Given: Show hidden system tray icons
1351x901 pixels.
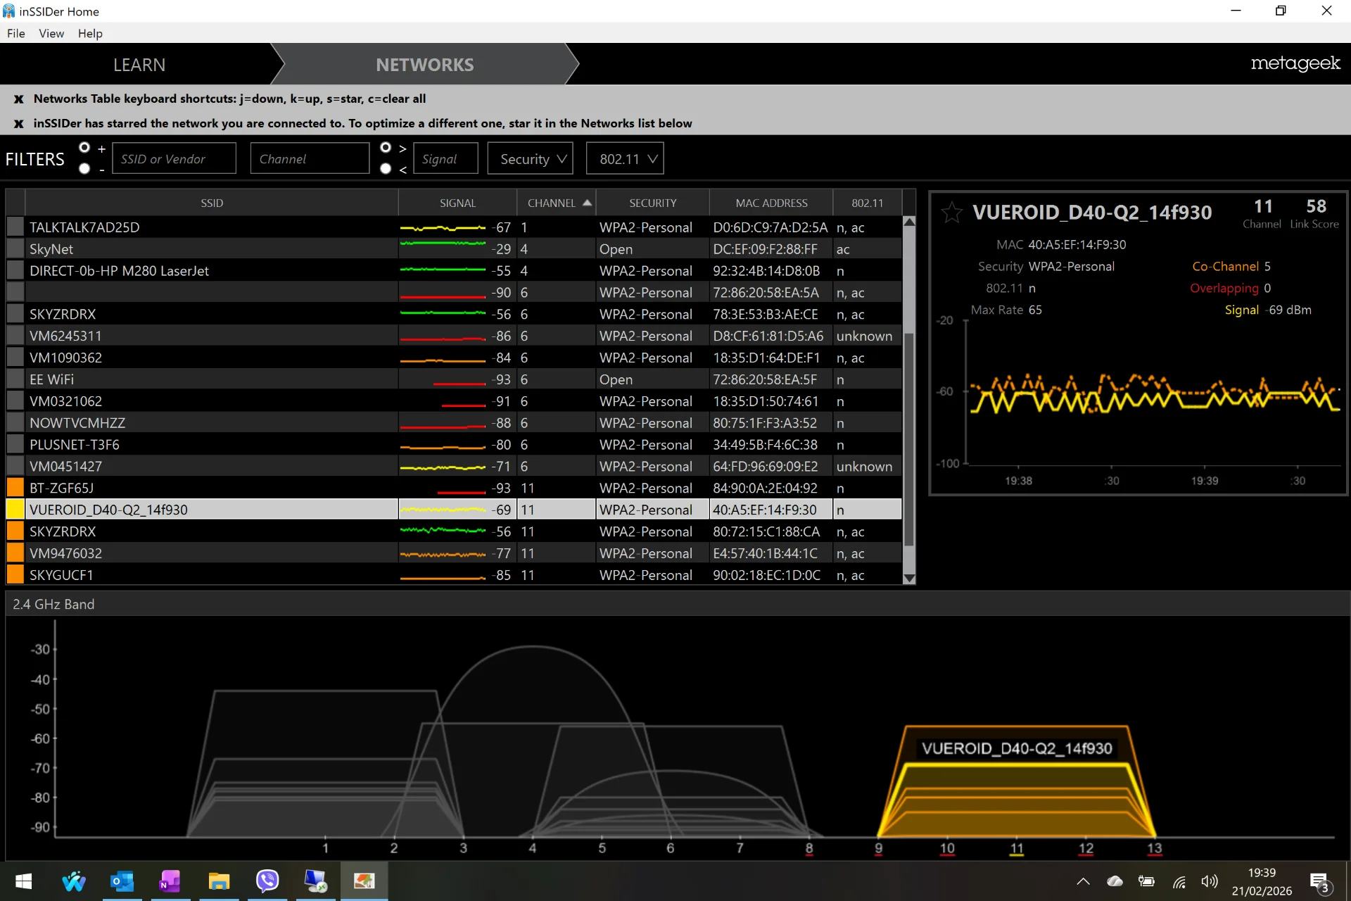Looking at the screenshot, I should (1083, 881).
